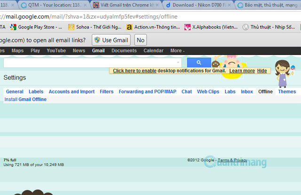The height and width of the screenshot is (195, 301).
Task: Open Documents in the Google bar
Action: (x=124, y=51)
